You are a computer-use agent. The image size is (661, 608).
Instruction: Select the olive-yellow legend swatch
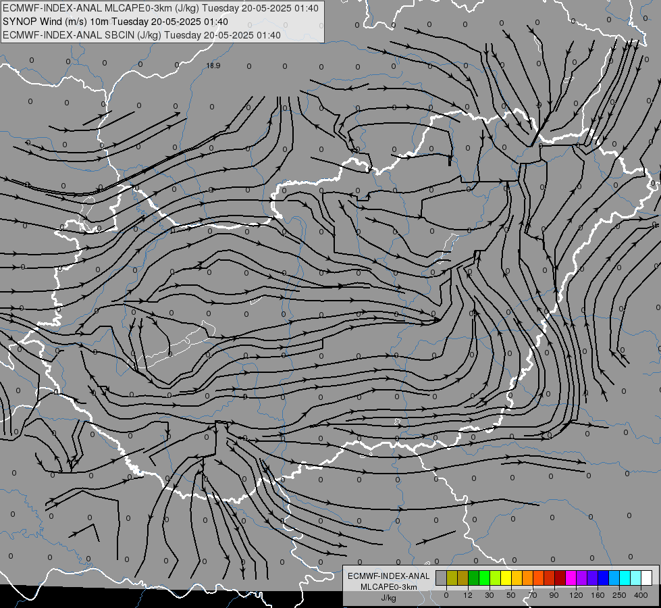(x=452, y=578)
